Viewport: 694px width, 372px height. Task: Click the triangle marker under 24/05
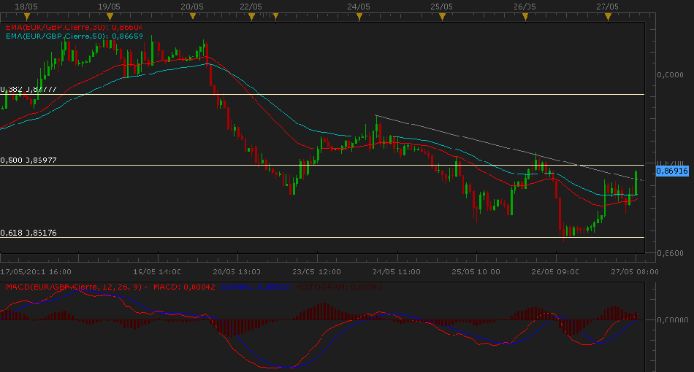click(359, 16)
